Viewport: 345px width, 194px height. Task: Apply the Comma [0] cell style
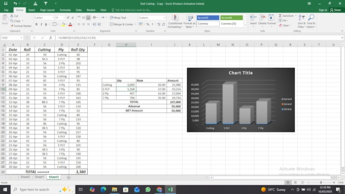point(231,23)
